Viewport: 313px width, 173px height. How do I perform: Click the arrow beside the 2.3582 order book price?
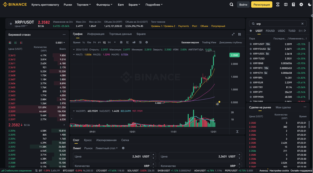(64, 125)
